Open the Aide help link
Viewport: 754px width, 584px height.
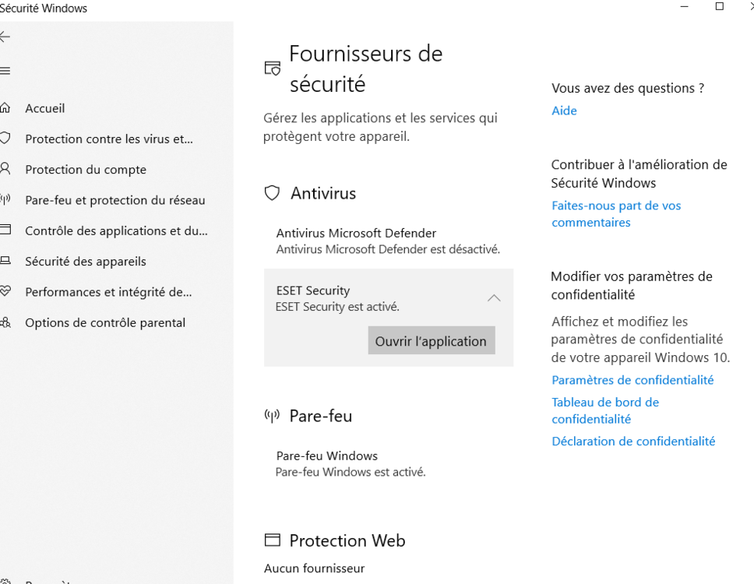click(564, 111)
